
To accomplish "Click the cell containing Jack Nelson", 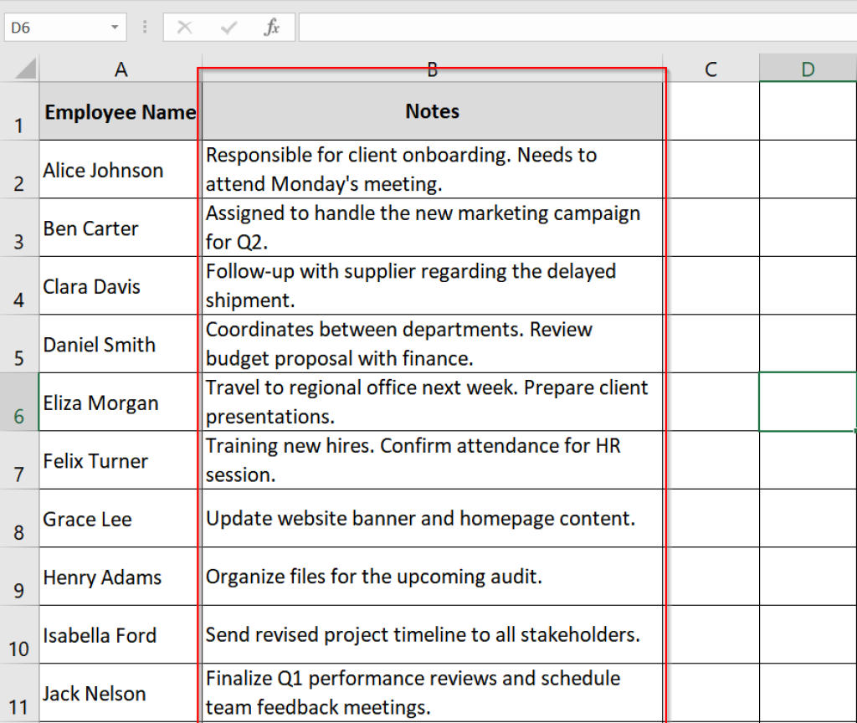I will pos(121,694).
